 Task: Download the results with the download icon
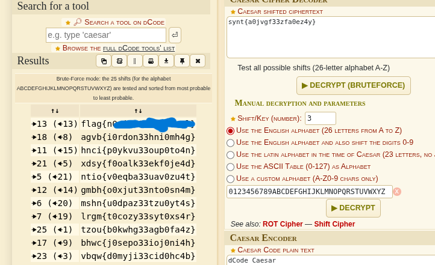click(166, 61)
